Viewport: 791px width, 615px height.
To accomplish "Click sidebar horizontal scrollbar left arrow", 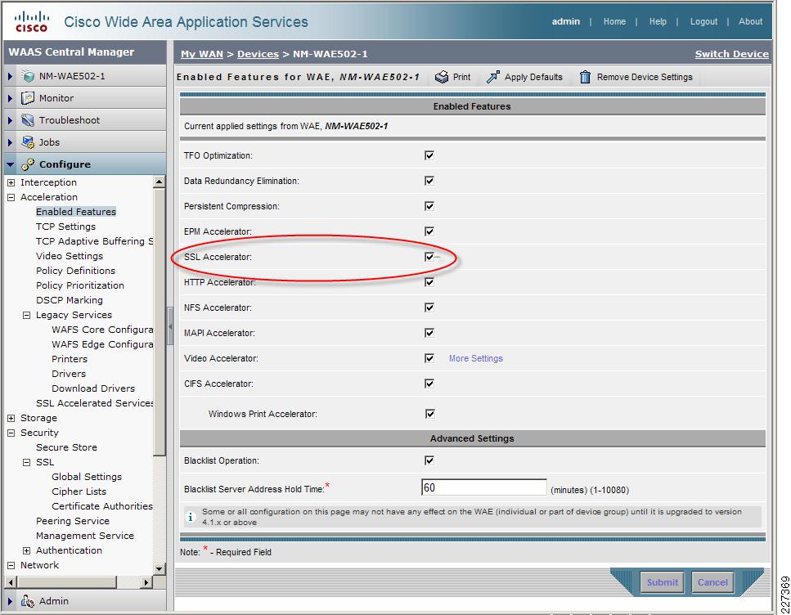I will (x=10, y=582).
